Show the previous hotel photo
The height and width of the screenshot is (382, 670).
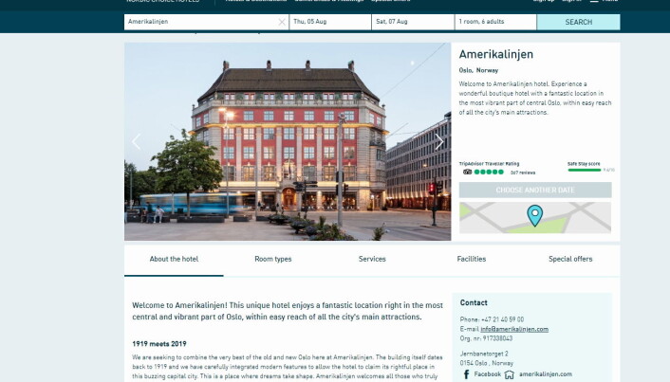click(137, 141)
